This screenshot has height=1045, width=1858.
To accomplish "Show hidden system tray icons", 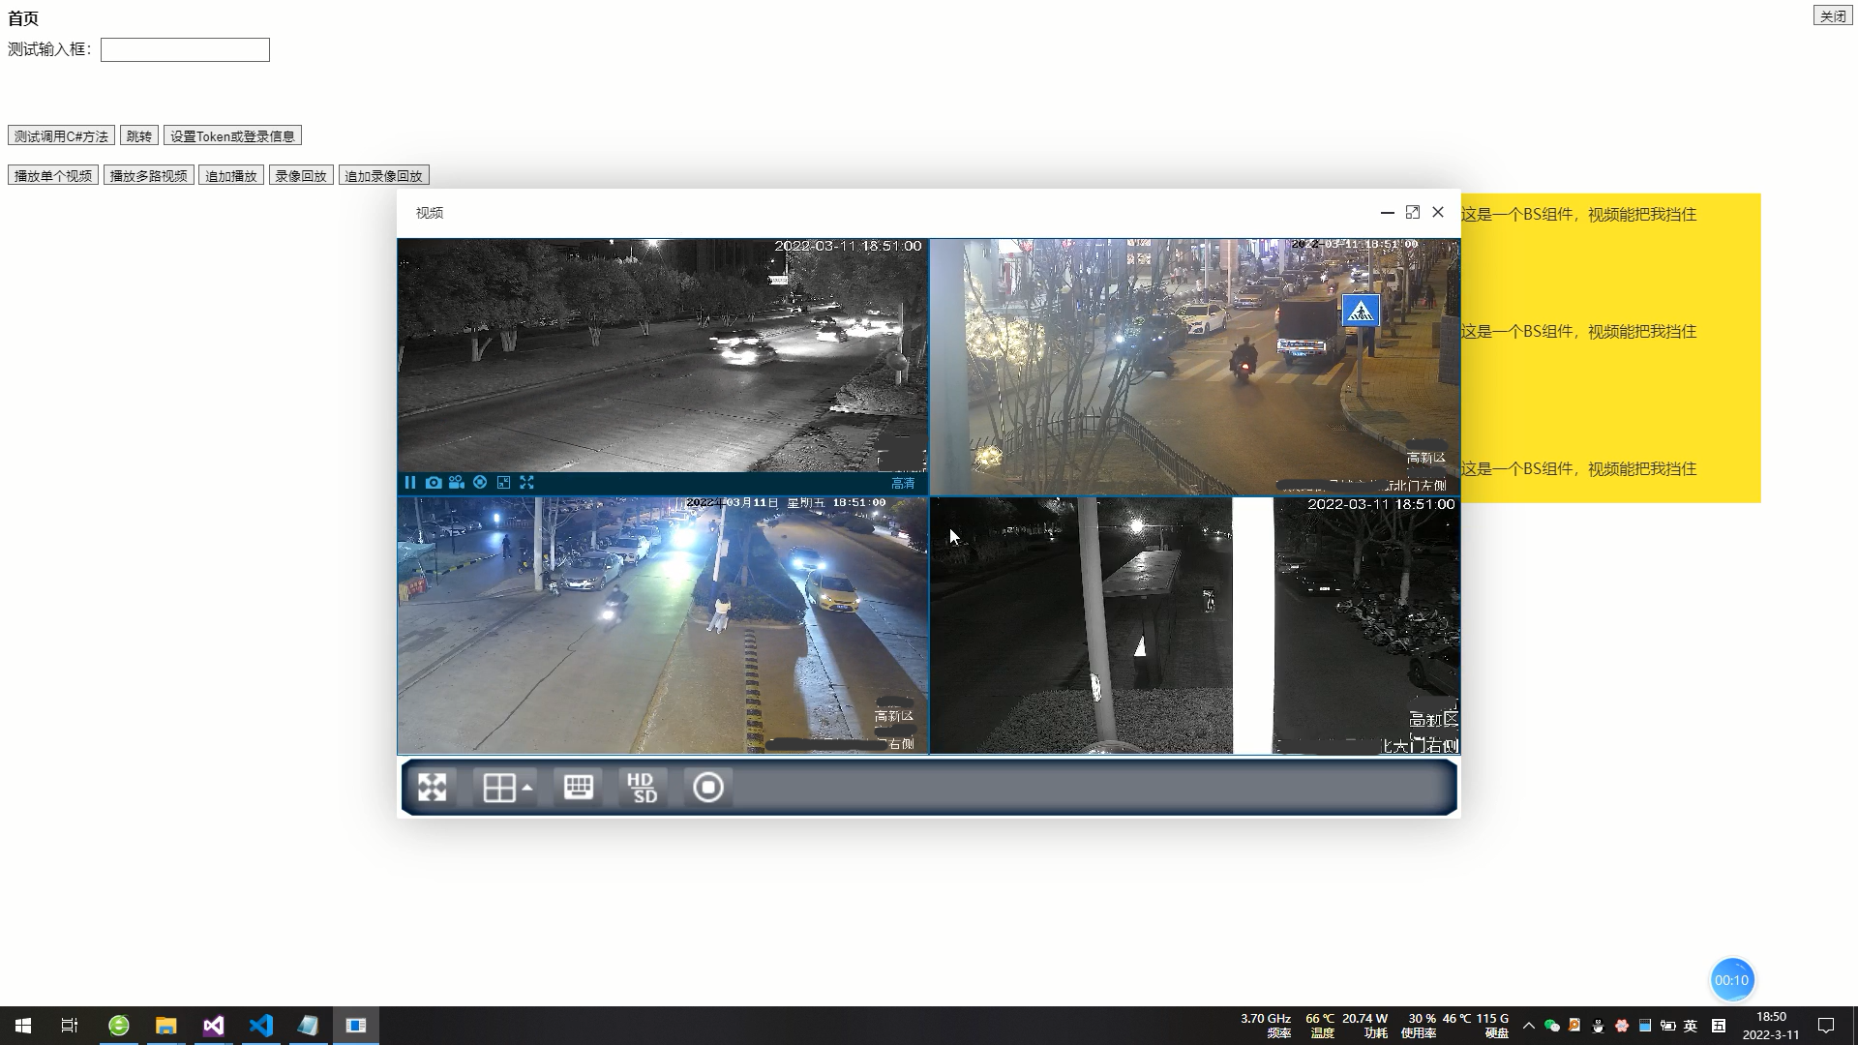I will click(x=1529, y=1026).
